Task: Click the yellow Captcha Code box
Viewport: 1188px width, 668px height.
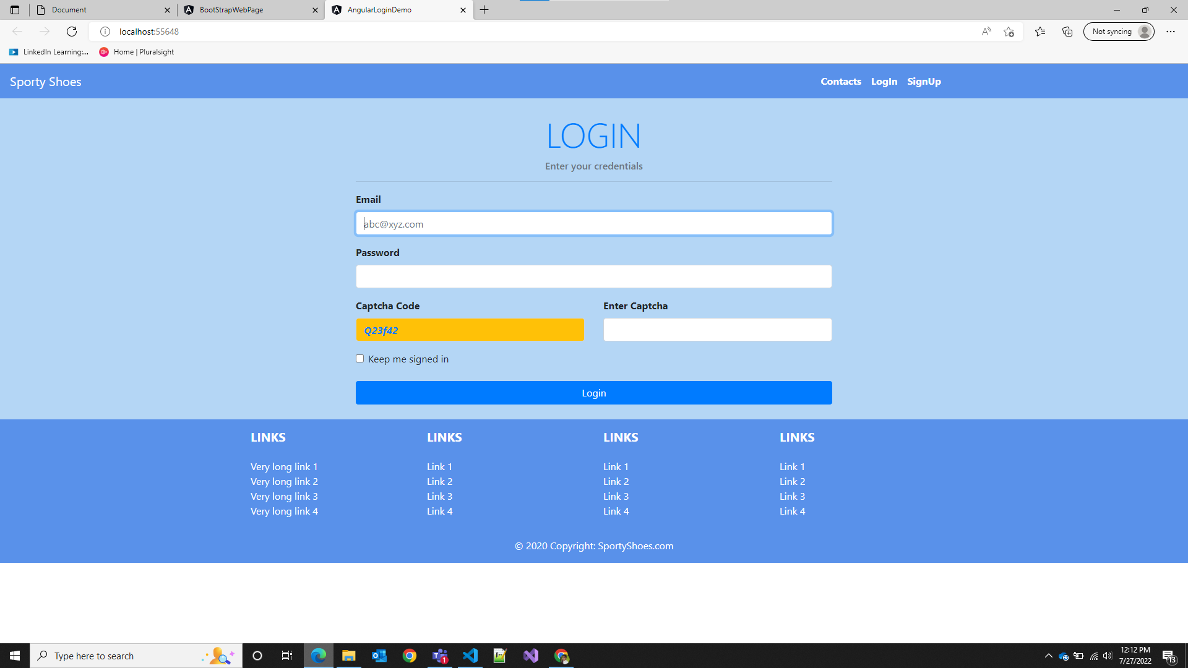Action: (470, 330)
